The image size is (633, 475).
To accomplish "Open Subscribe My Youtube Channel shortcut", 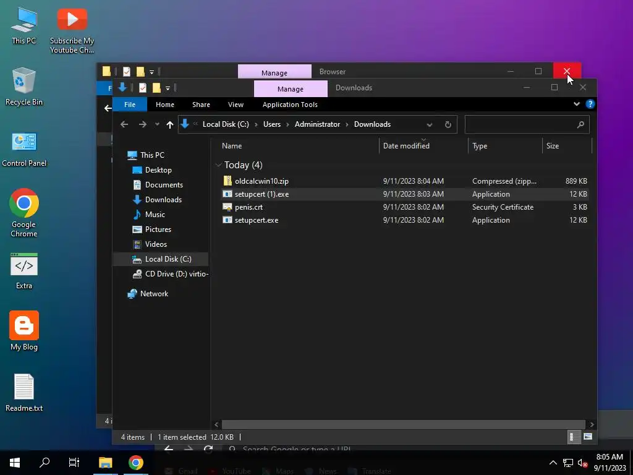I will click(x=72, y=30).
